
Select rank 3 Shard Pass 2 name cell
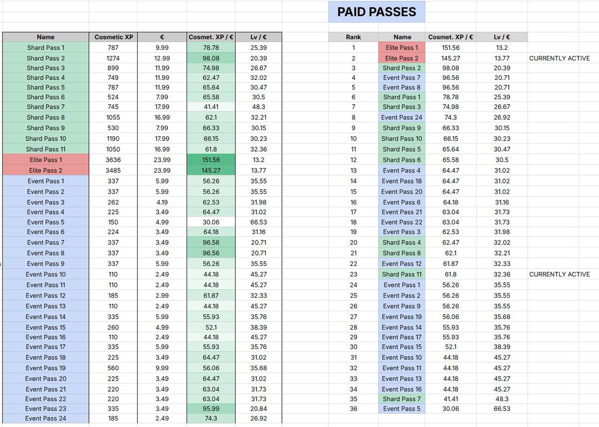(402, 68)
